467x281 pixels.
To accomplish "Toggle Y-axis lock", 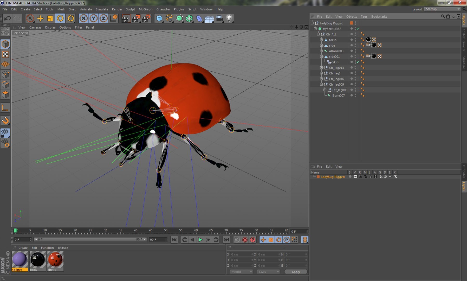I will (94, 18).
